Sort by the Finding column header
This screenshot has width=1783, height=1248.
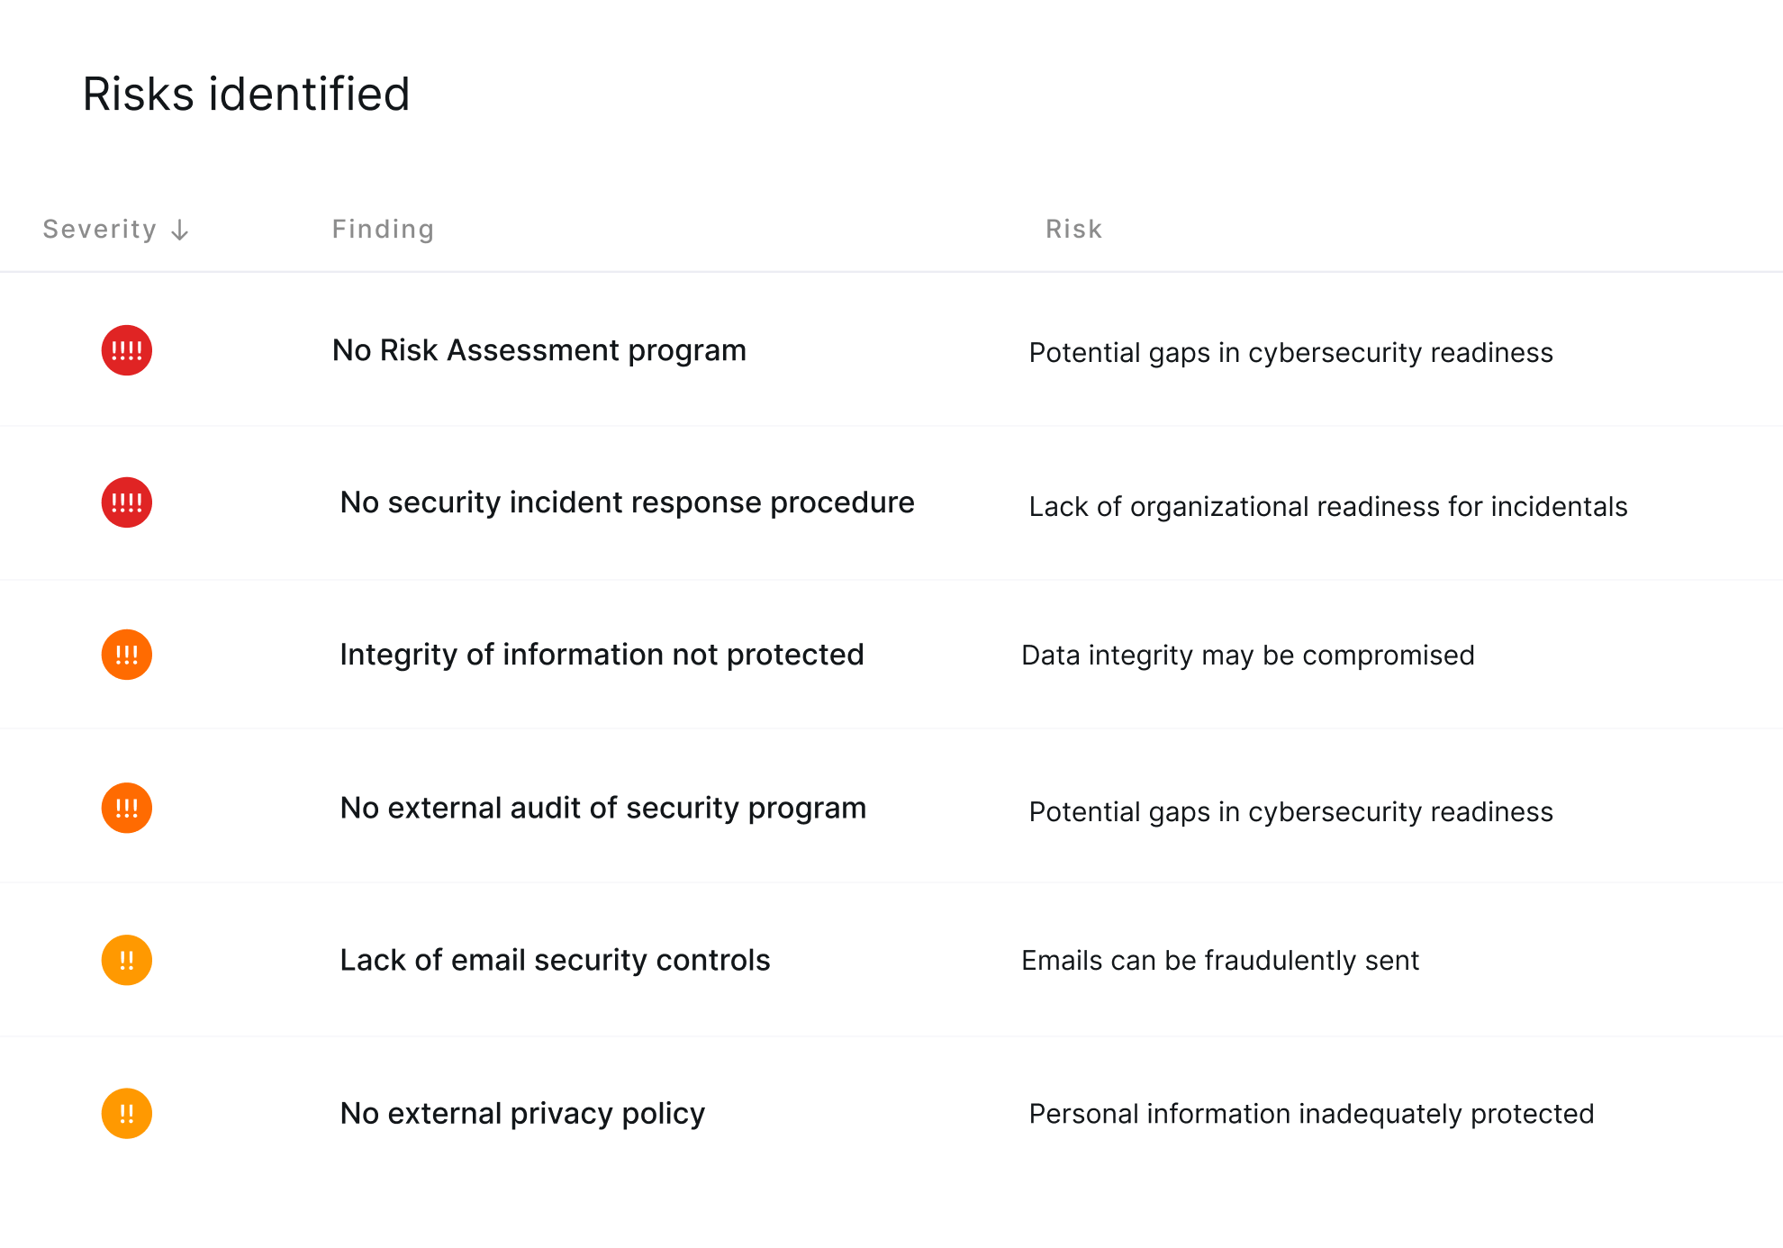click(383, 230)
